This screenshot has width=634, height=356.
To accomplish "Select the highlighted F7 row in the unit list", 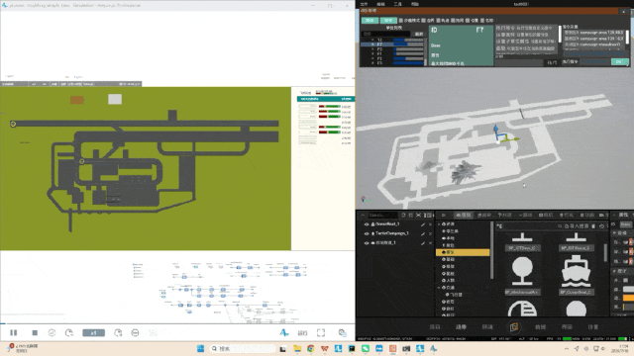I will click(x=392, y=44).
